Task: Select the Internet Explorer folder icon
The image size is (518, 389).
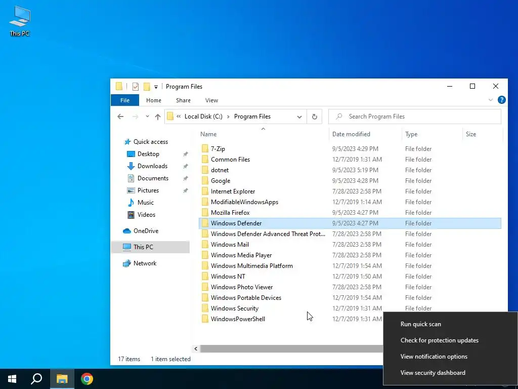Action: [x=205, y=191]
